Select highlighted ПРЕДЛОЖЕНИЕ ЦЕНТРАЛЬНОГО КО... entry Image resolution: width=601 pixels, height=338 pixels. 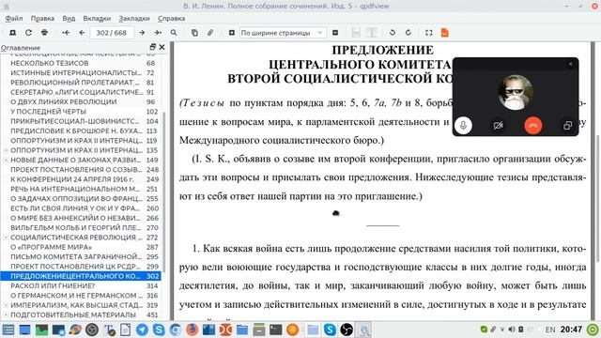[x=81, y=276]
